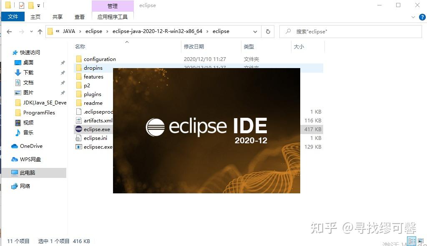Image resolution: width=427 pixels, height=246 pixels.
Task: Click the 129 KB size of eclipsec.exe
Action: tap(313, 147)
